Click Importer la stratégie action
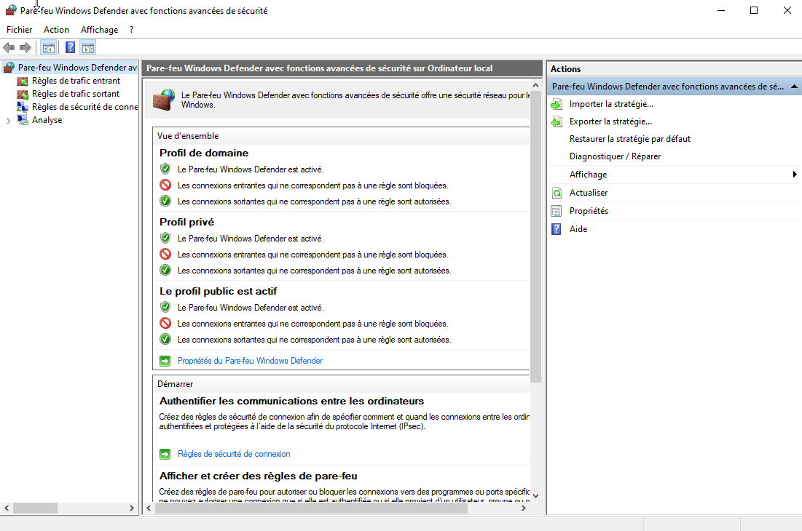The height and width of the screenshot is (531, 802). pyautogui.click(x=611, y=104)
